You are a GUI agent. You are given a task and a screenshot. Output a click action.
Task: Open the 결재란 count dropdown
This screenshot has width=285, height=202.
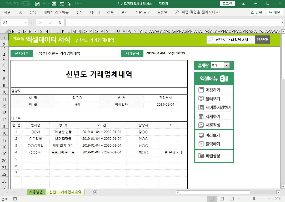226,65
